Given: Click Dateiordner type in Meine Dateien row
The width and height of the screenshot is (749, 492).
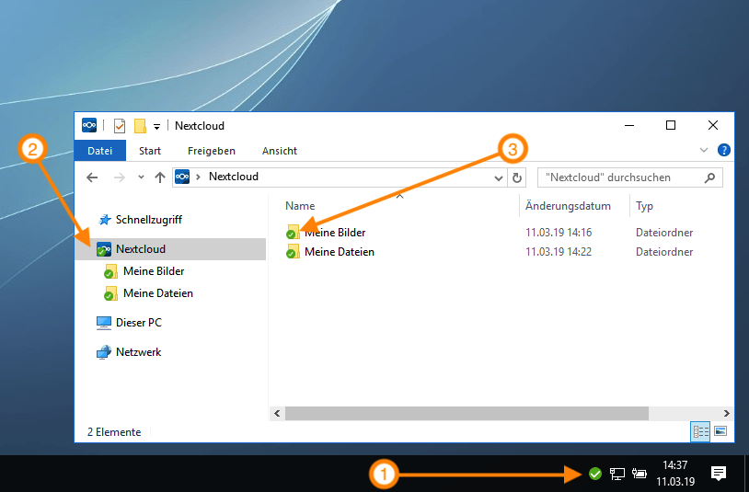Looking at the screenshot, I should click(x=664, y=251).
